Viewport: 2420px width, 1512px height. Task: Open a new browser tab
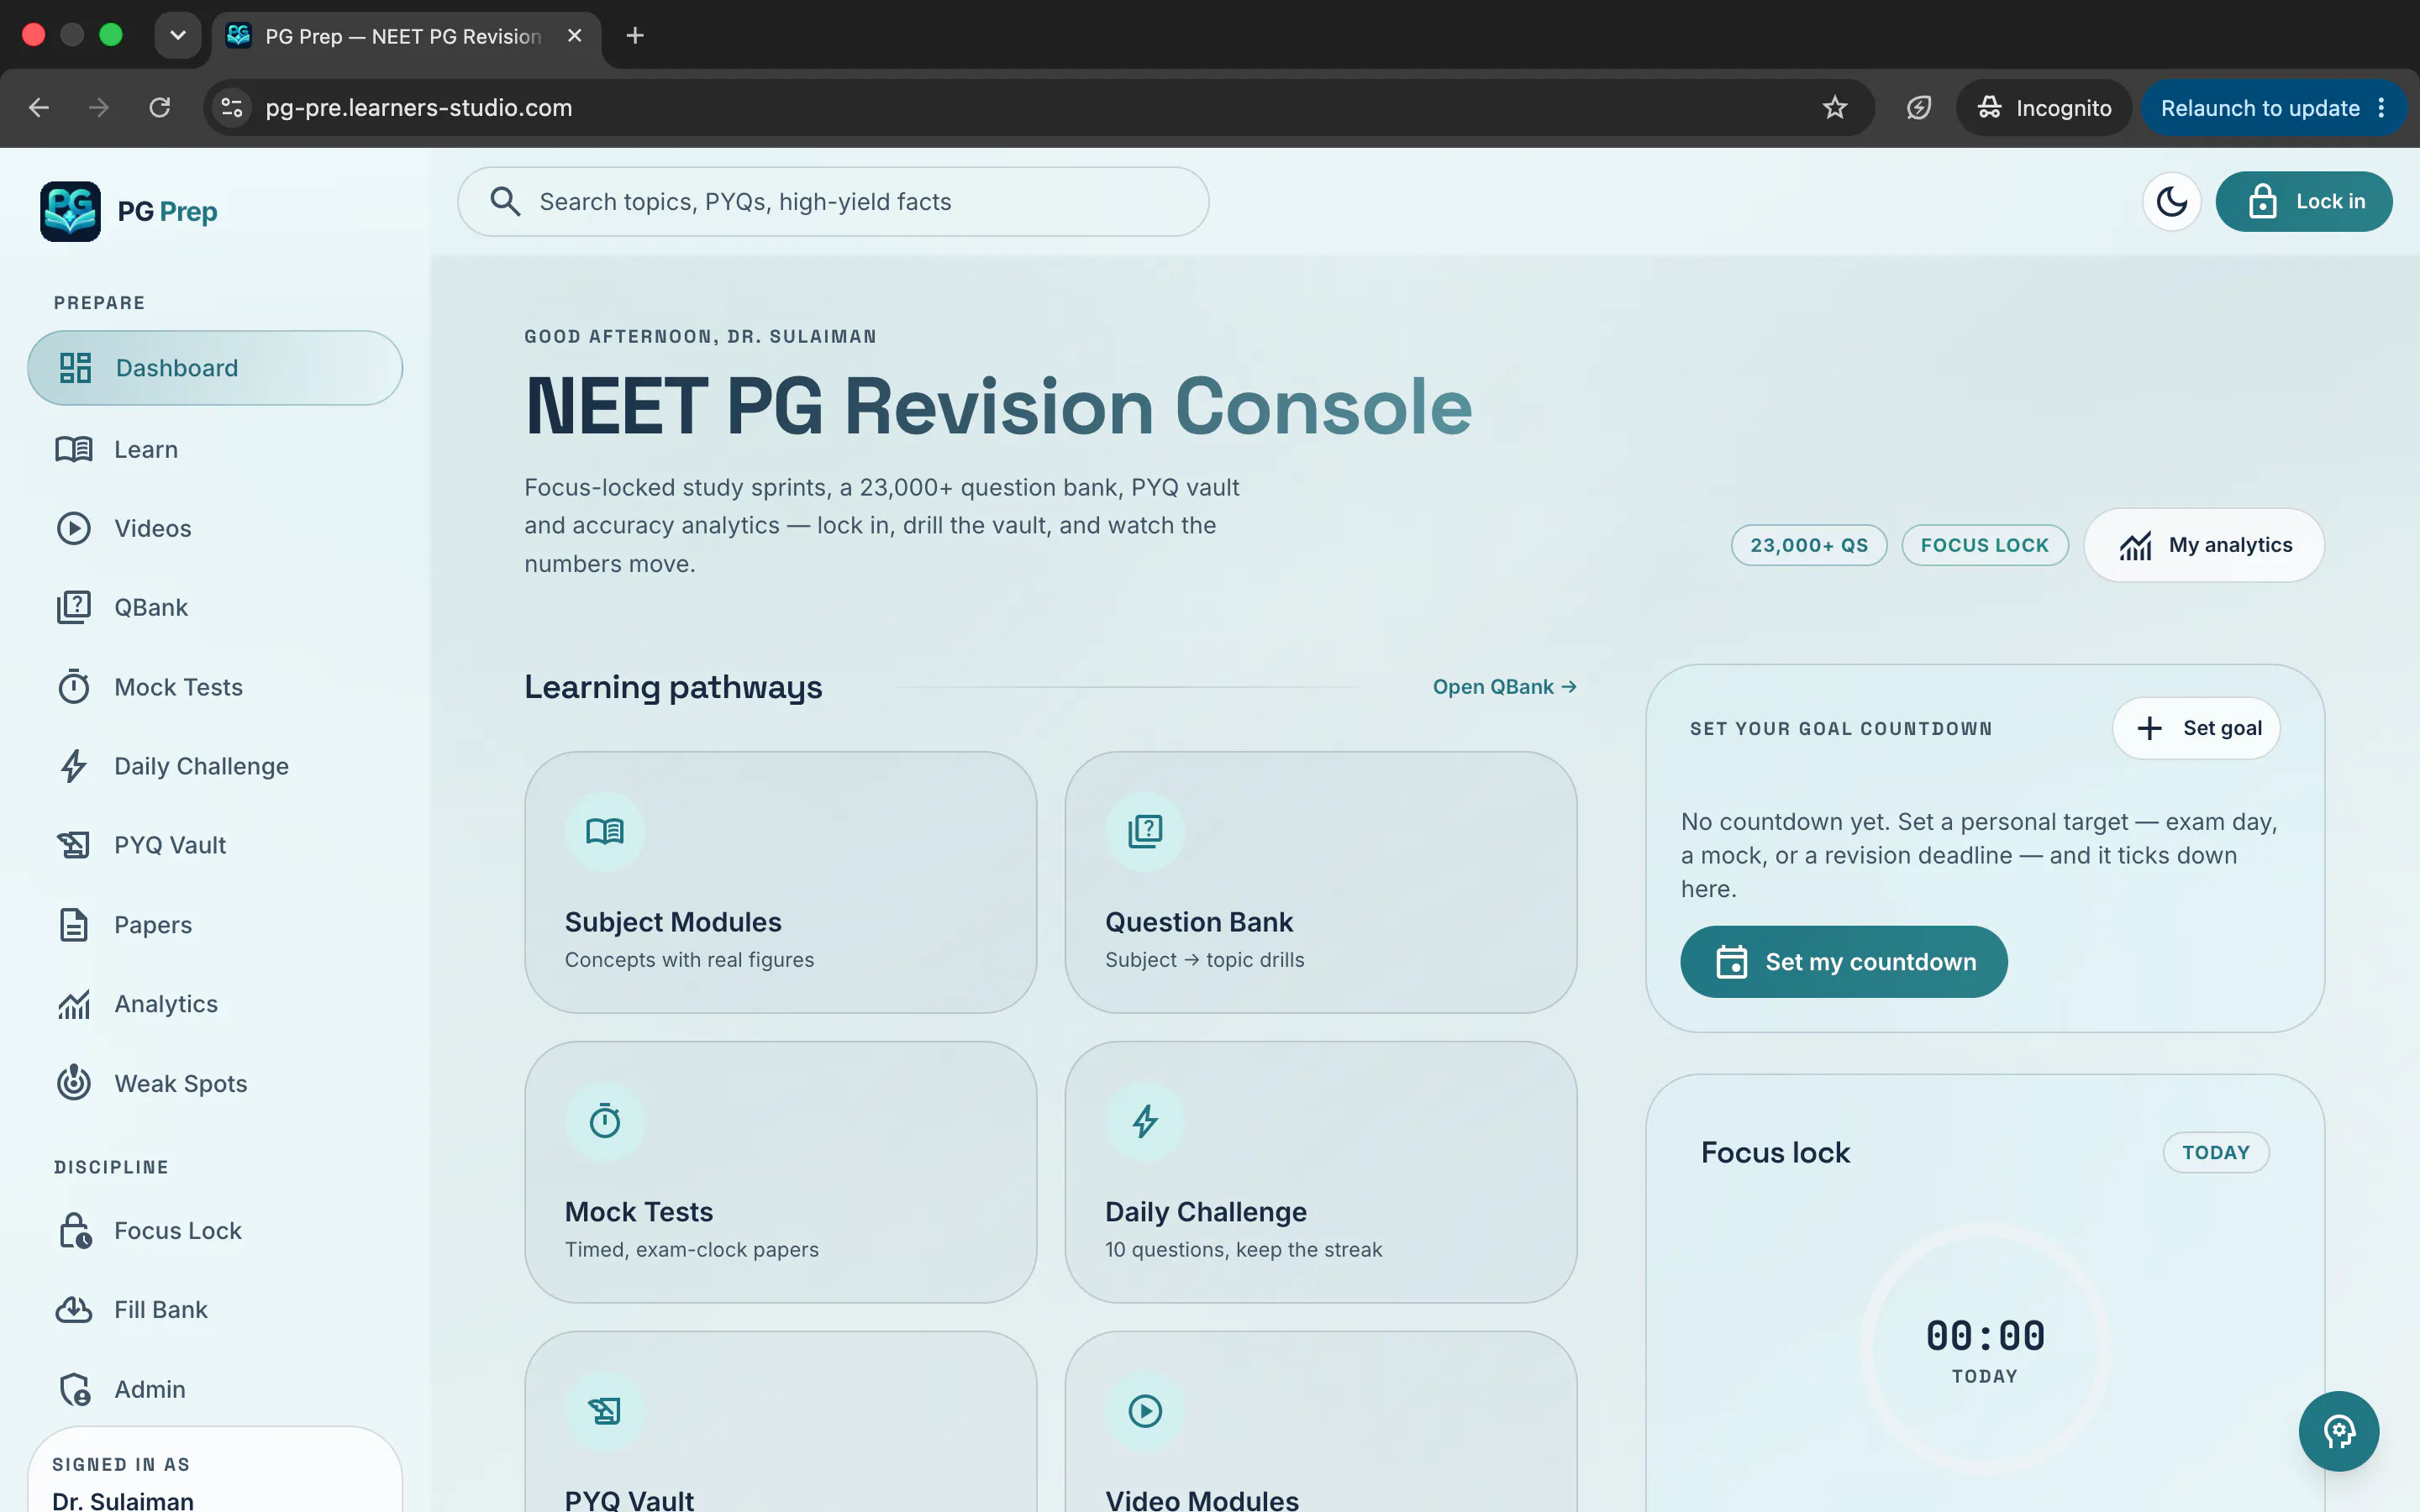[635, 36]
